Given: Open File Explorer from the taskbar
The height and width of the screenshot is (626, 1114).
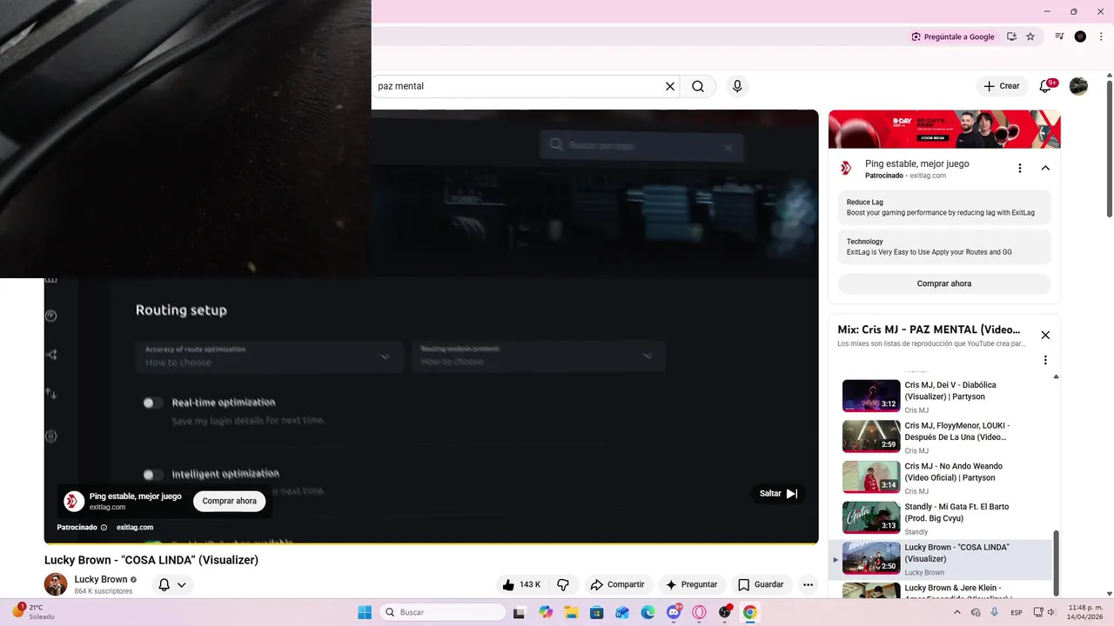Looking at the screenshot, I should 571,612.
